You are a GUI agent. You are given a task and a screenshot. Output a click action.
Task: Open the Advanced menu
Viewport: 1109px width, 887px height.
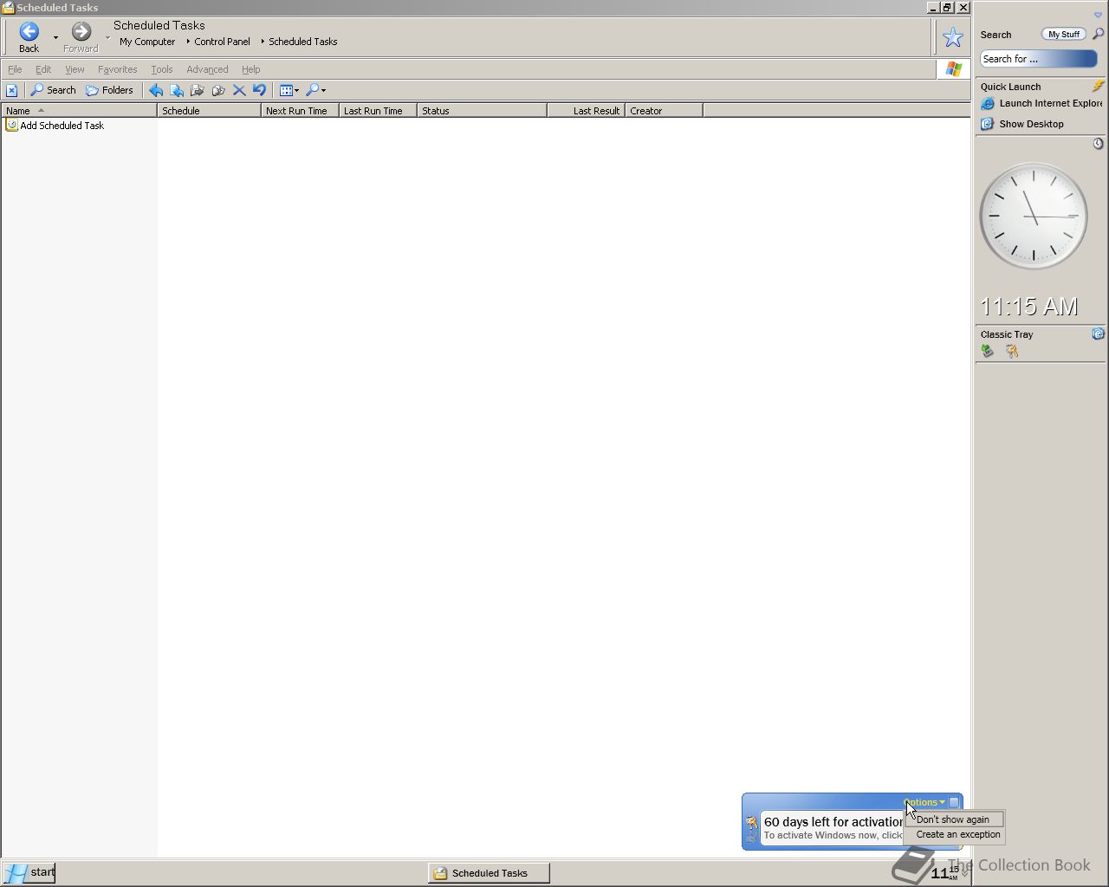207,69
